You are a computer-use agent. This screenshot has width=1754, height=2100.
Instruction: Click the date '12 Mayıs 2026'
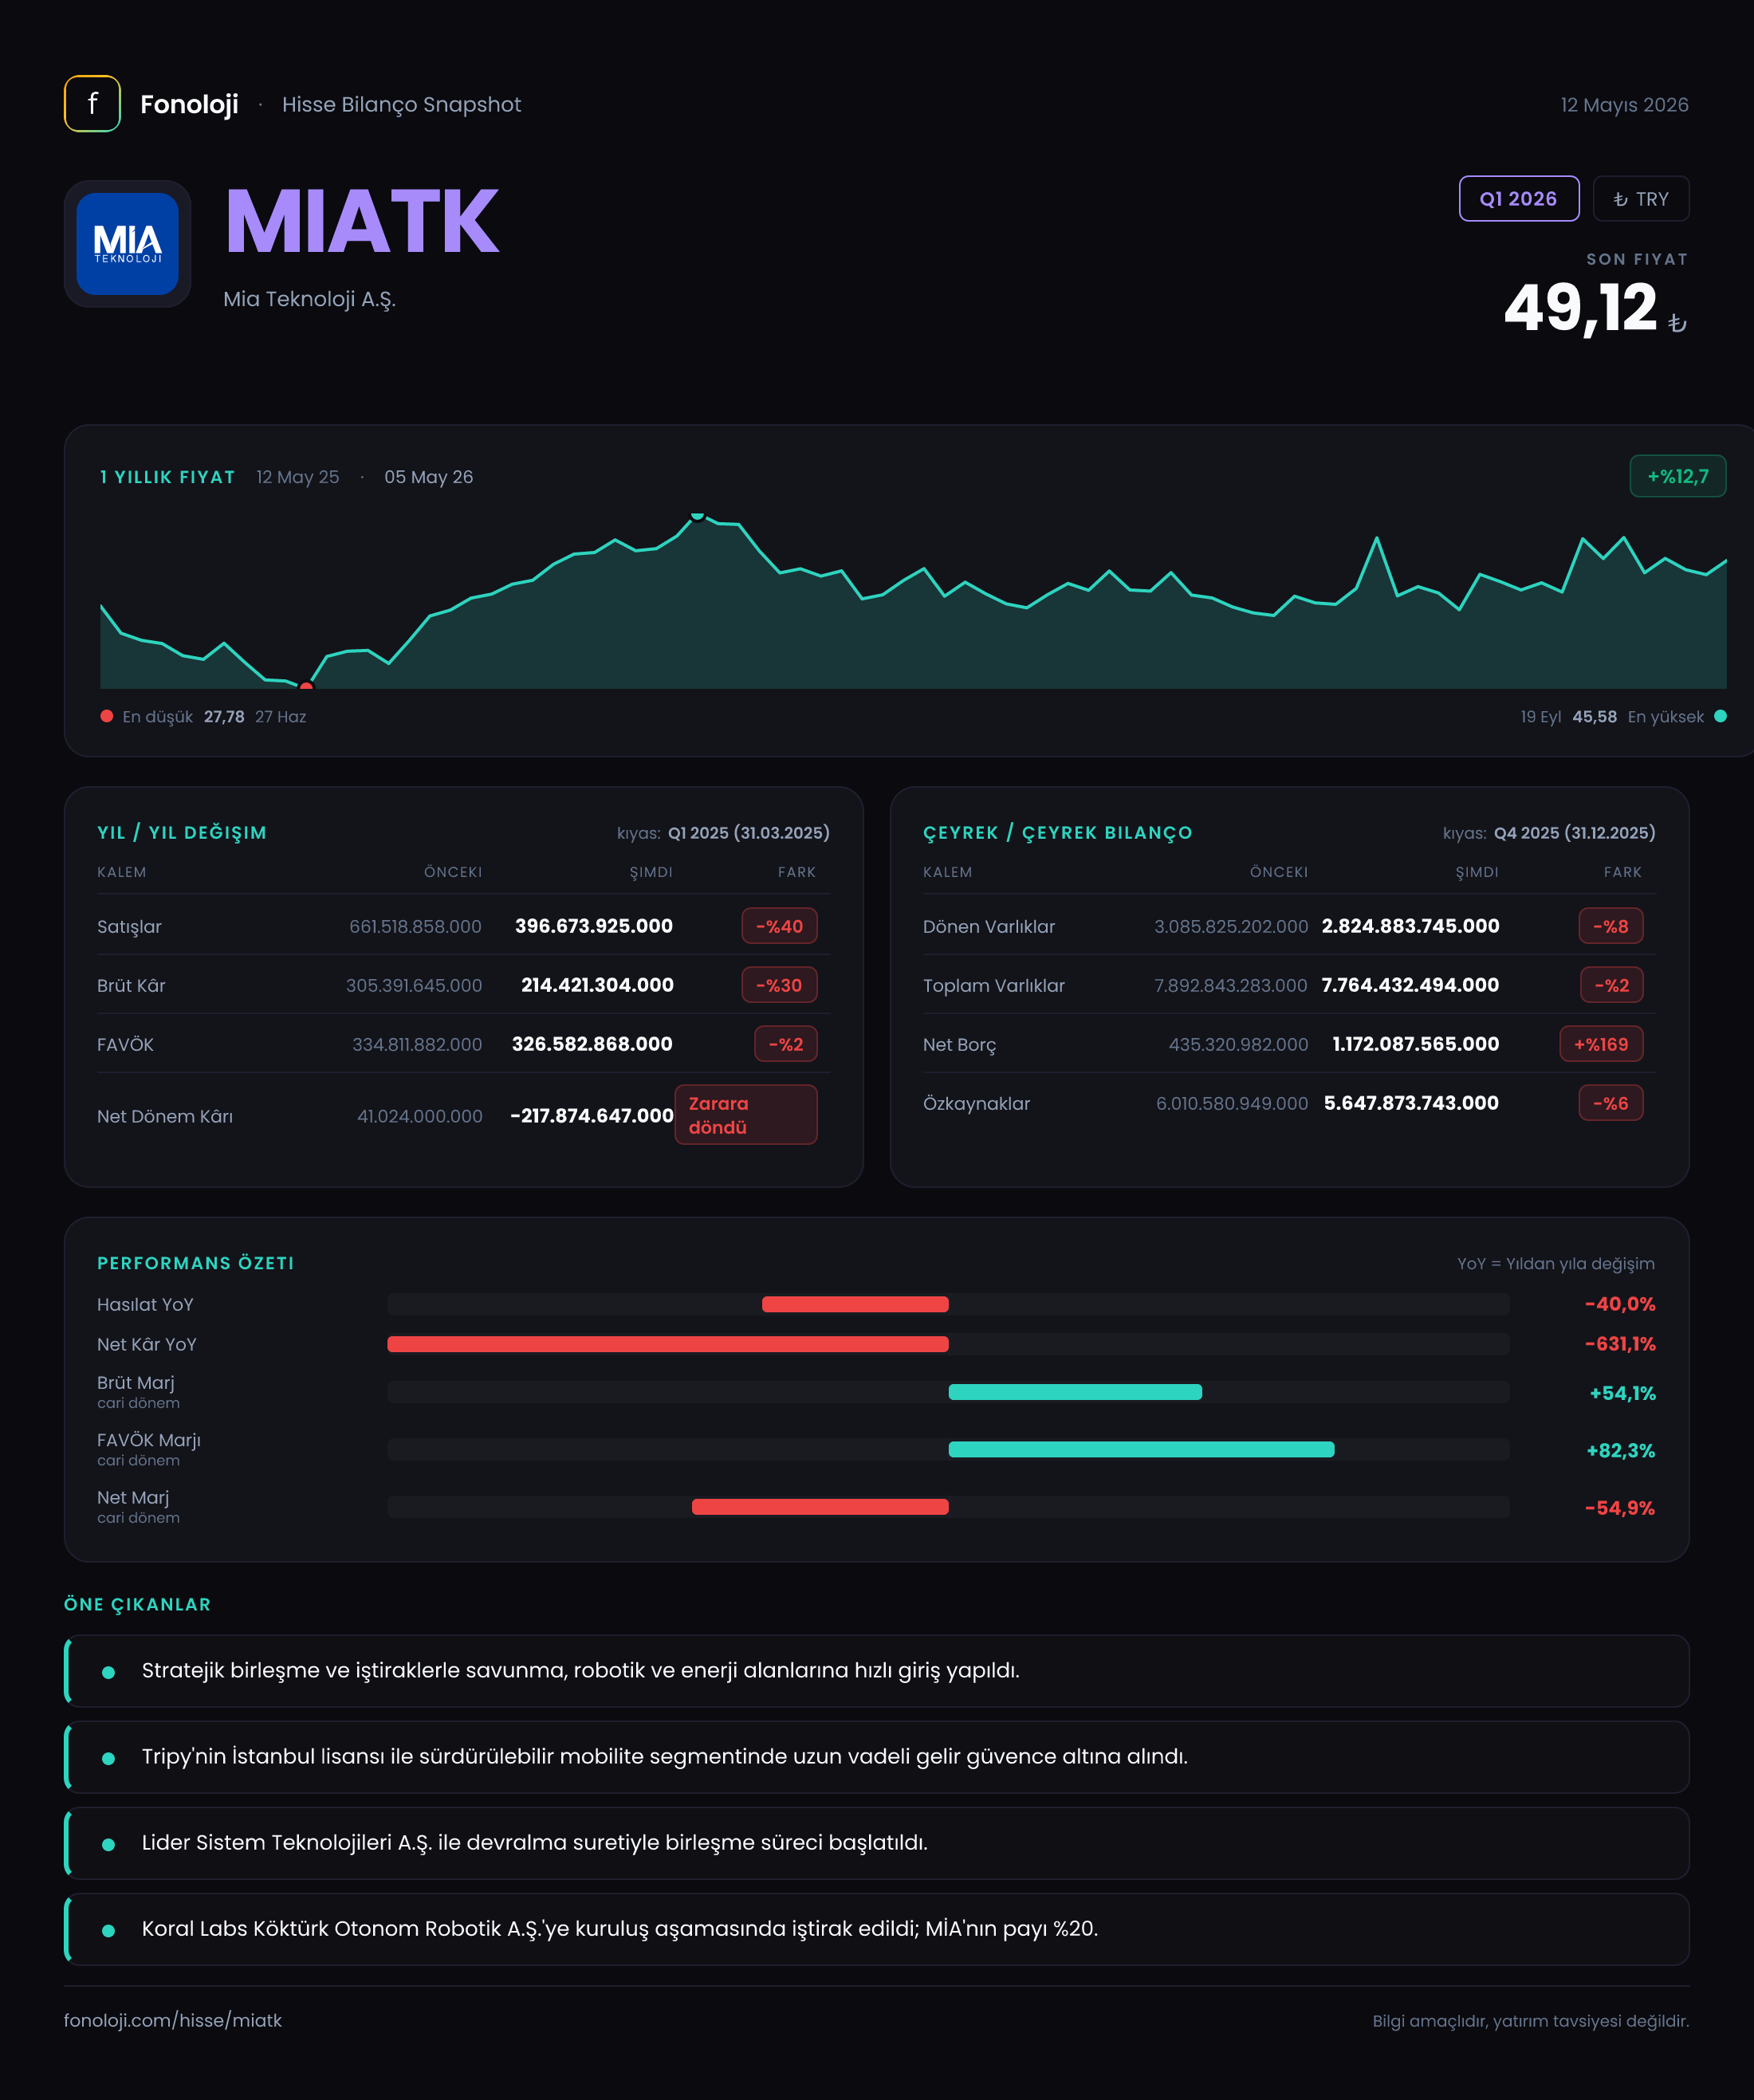coord(1624,105)
